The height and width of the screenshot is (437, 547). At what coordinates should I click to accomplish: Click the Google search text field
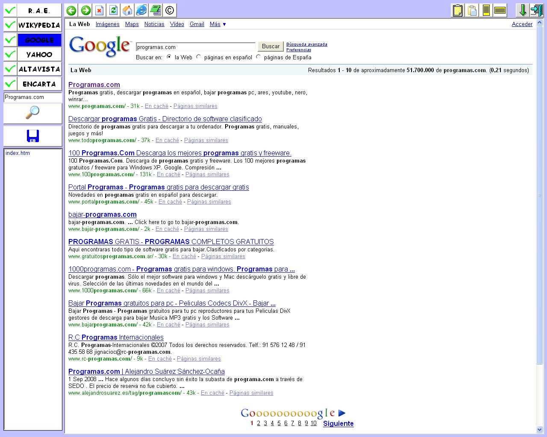196,47
